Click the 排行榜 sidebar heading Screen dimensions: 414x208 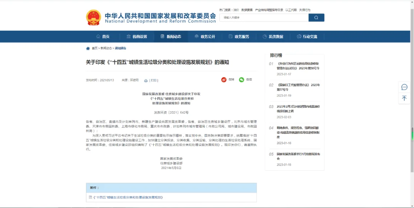[276, 55]
